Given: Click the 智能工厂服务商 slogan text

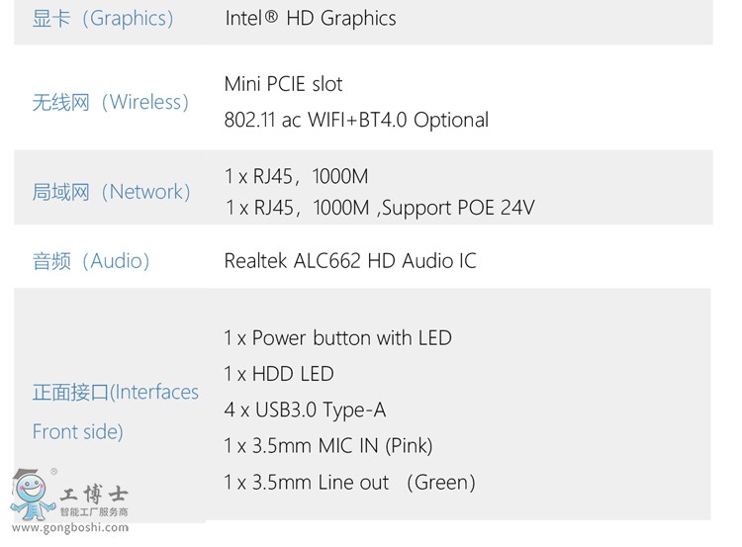Looking at the screenshot, I should click(x=94, y=512).
